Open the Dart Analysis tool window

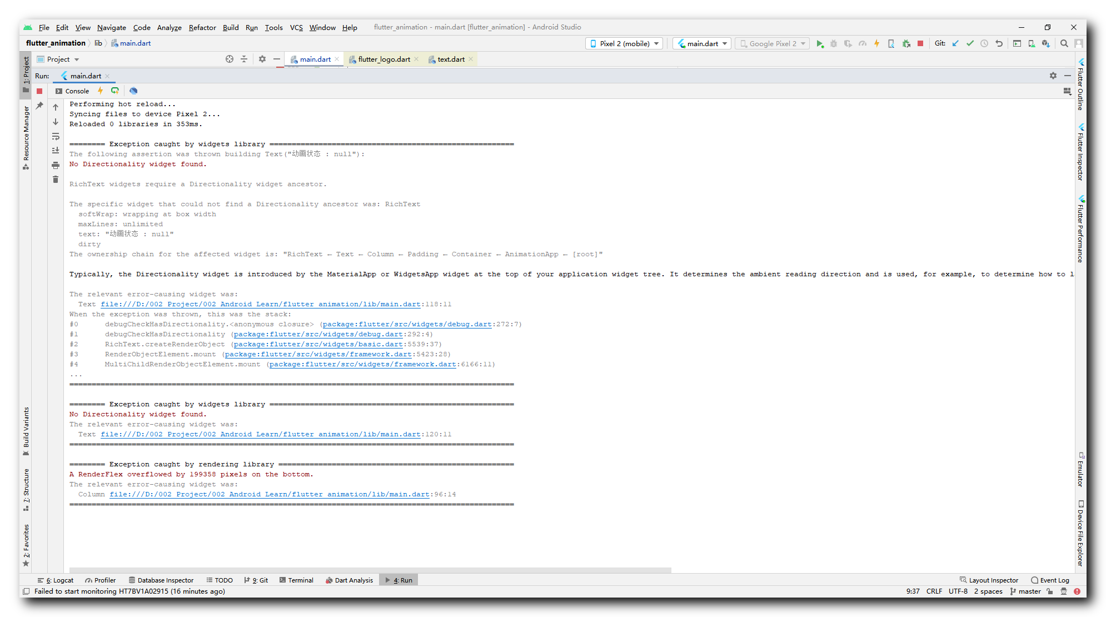pyautogui.click(x=349, y=580)
